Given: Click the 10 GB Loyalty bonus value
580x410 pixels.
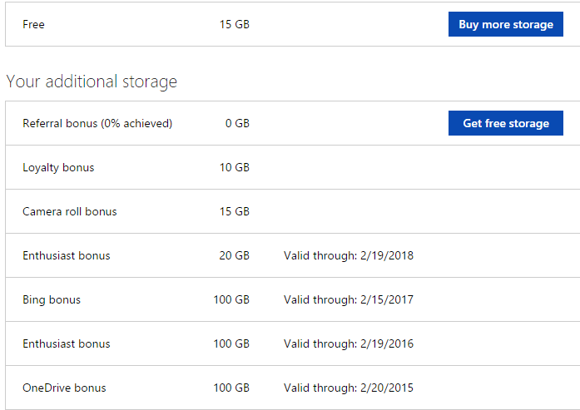Looking at the screenshot, I should pos(234,167).
